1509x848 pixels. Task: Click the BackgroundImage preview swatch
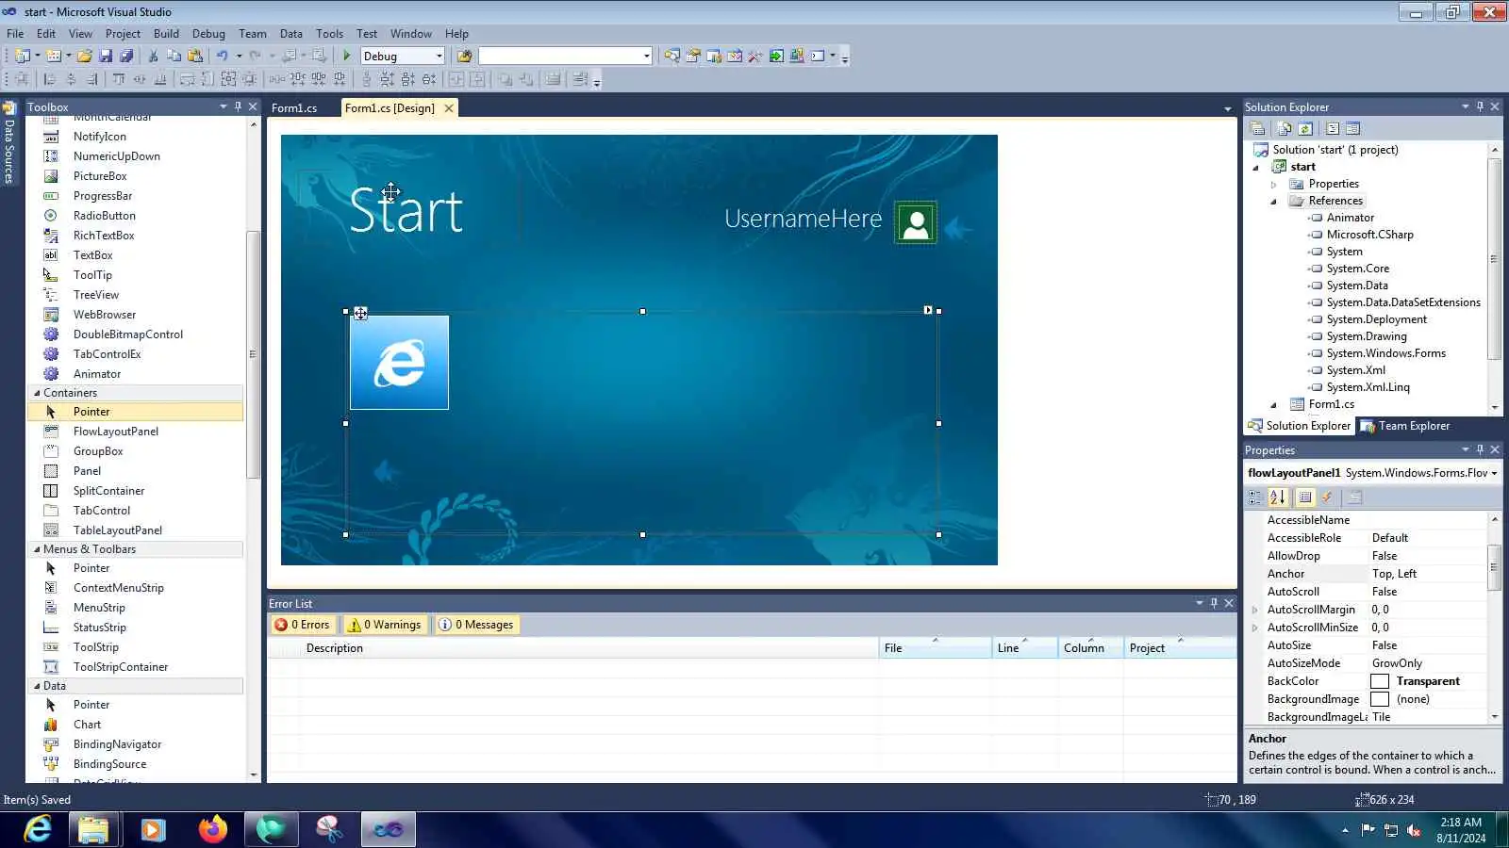tap(1380, 699)
